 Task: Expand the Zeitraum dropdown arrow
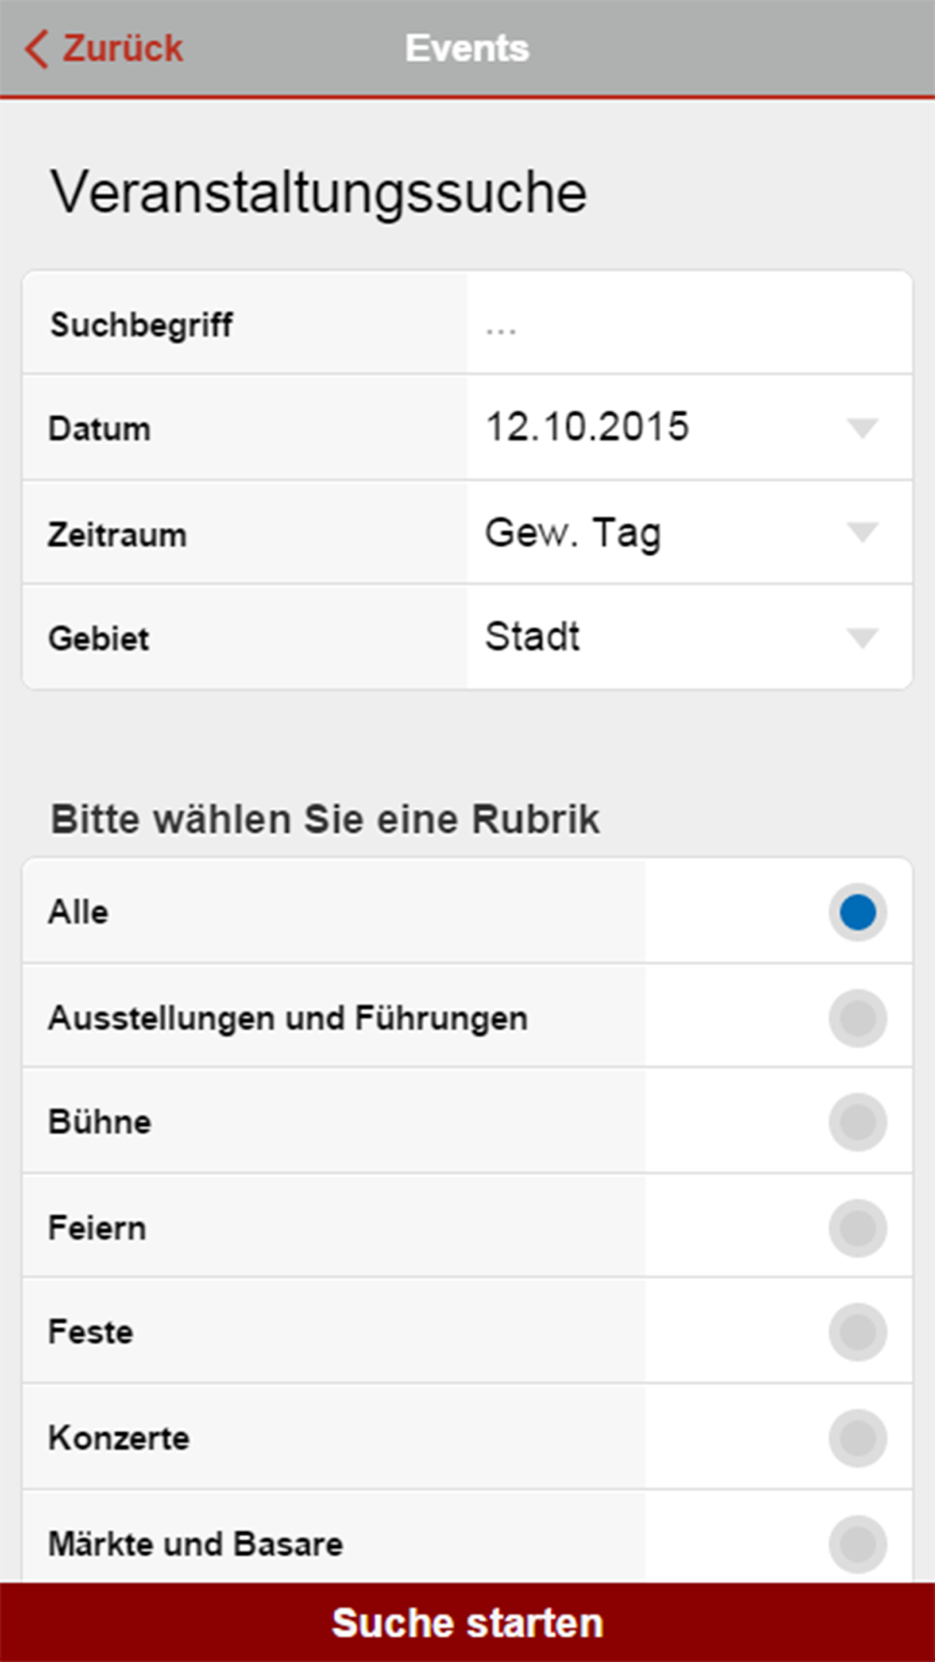coord(861,533)
